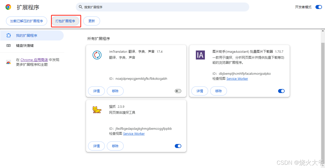Click scrollbar up arrow
The image size is (325, 168).
[323, 31]
